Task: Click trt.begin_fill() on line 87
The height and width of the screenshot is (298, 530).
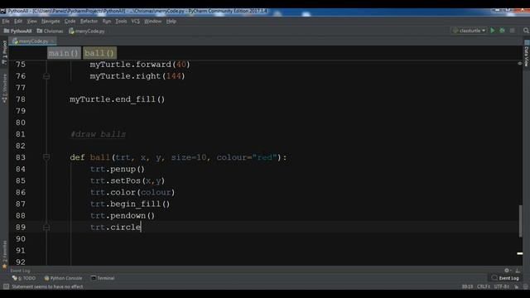Action: pos(130,204)
